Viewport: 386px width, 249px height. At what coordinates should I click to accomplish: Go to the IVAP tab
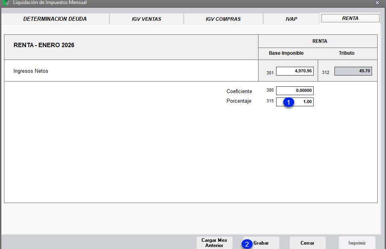point(291,19)
